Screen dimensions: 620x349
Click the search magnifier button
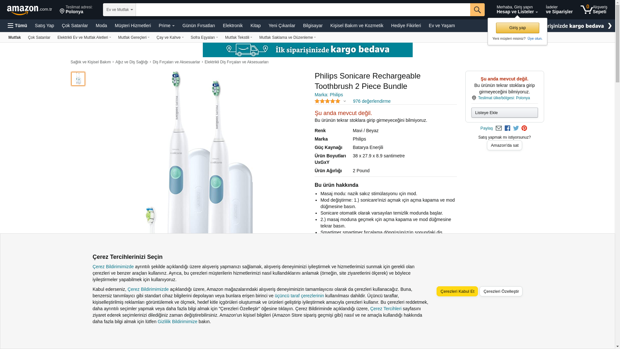(477, 10)
